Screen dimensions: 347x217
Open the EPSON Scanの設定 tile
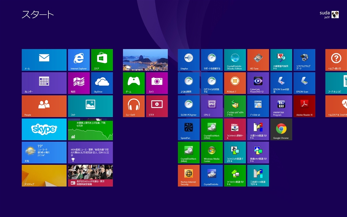tap(281, 83)
